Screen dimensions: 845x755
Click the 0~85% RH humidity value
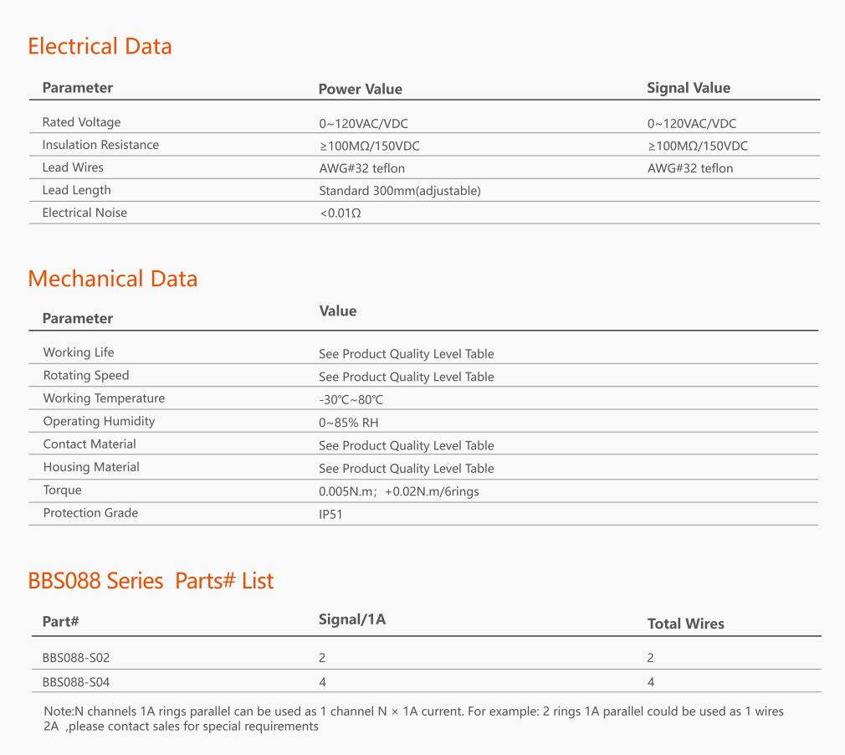[x=348, y=423]
